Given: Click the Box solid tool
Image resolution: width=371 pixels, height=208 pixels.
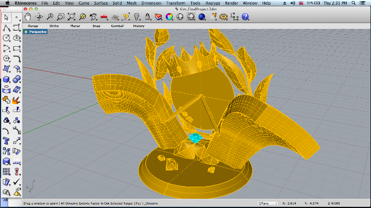Looking at the screenshot, I should point(6,79).
